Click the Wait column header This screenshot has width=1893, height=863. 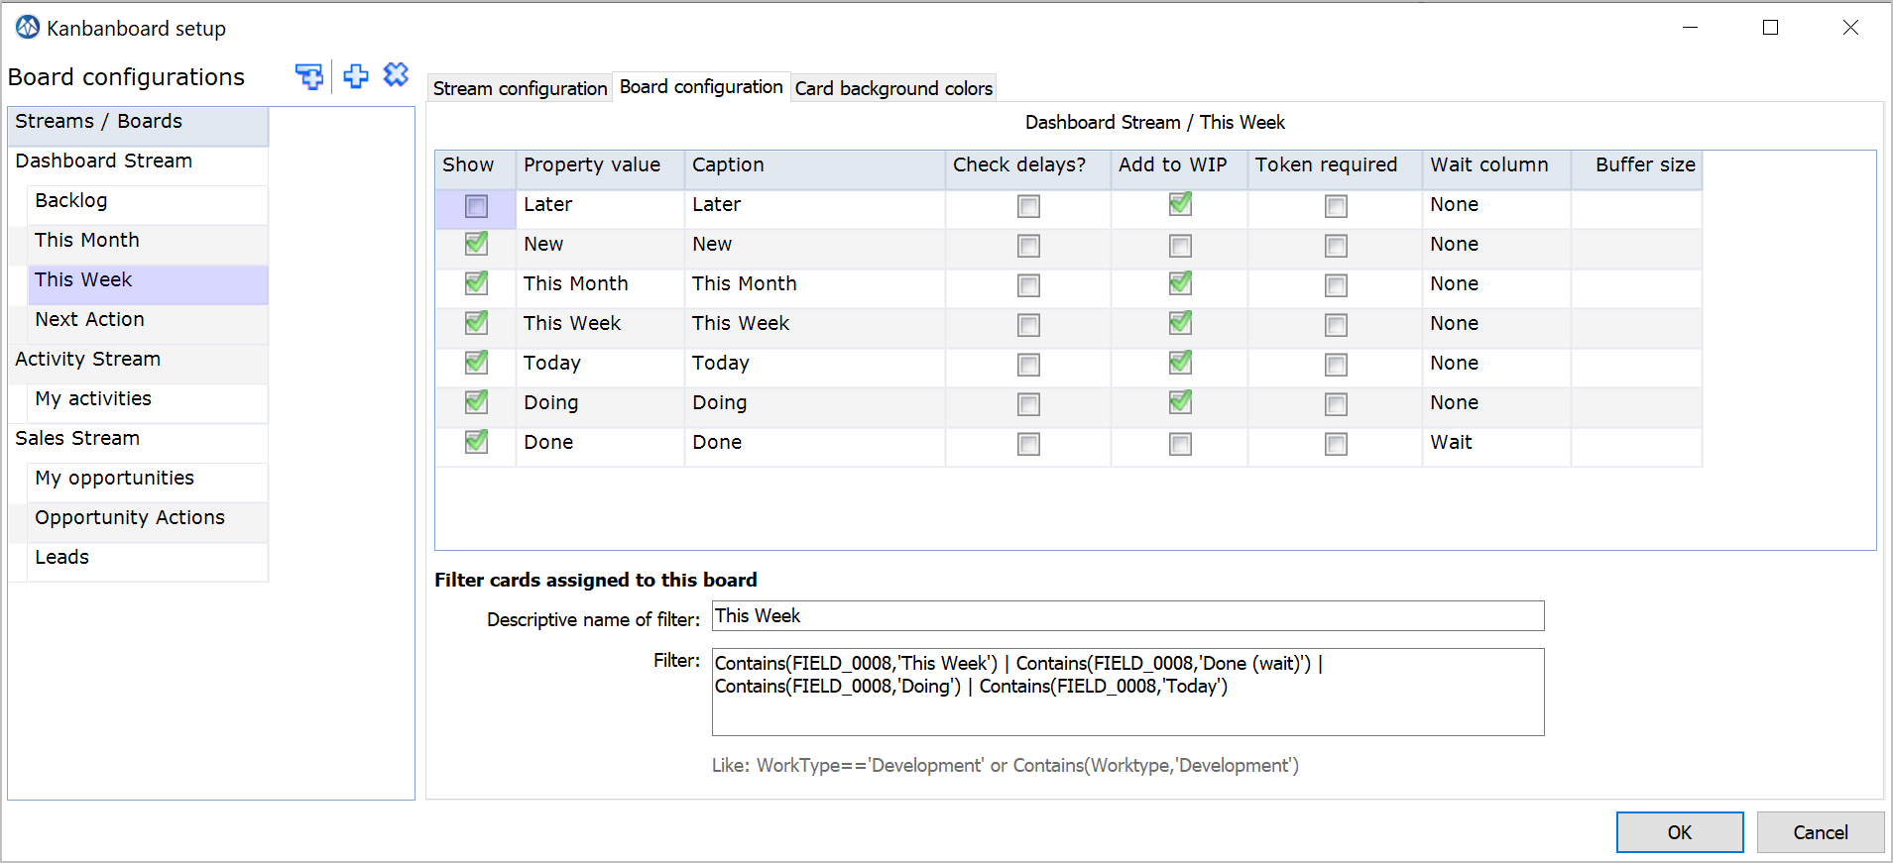[x=1496, y=169]
